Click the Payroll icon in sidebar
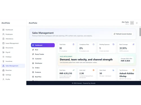 click(x=3, y=52)
